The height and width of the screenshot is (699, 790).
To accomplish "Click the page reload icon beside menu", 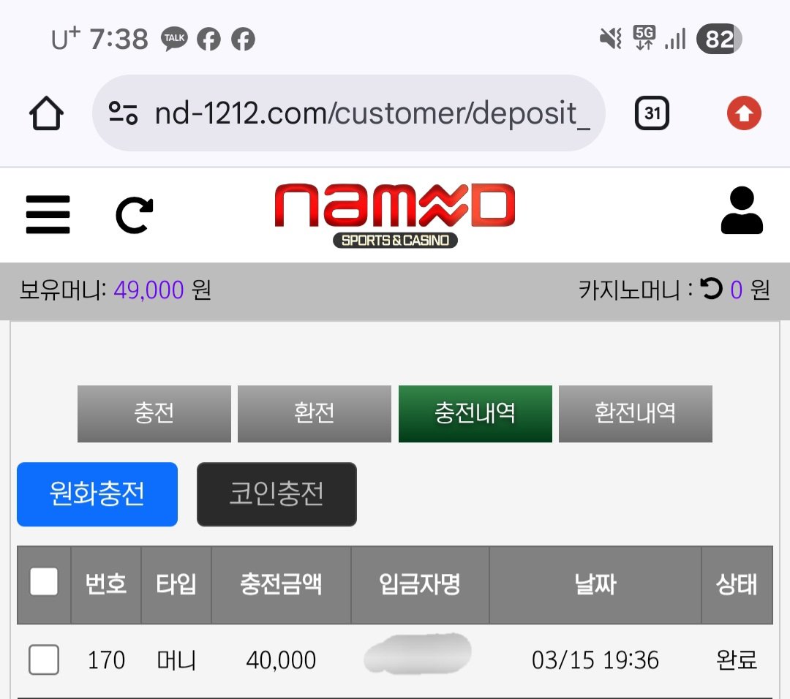I will point(134,215).
